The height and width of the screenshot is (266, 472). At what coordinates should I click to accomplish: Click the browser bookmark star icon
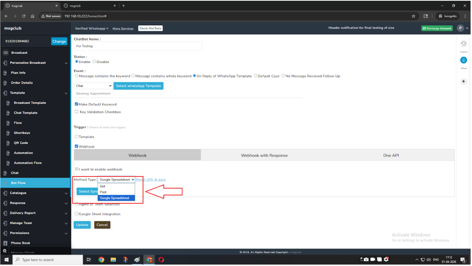point(413,16)
